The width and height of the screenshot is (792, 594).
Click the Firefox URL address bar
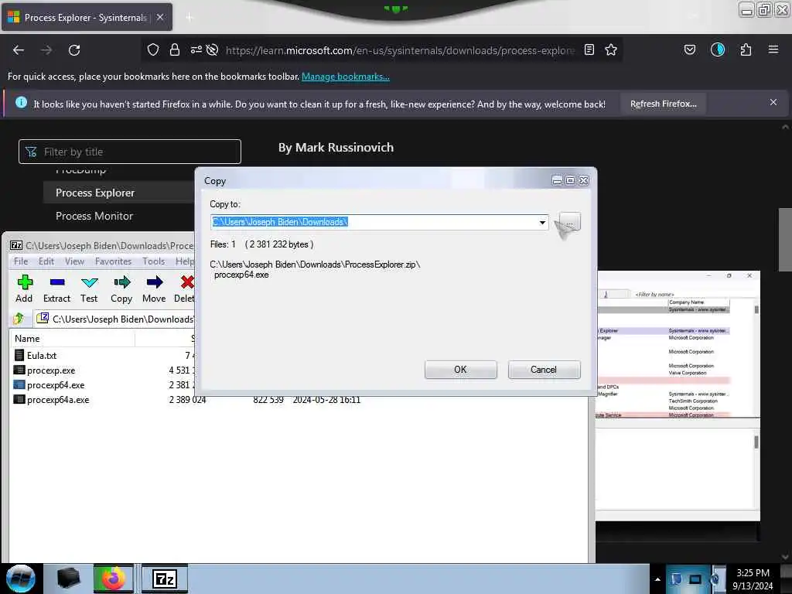(x=400, y=50)
